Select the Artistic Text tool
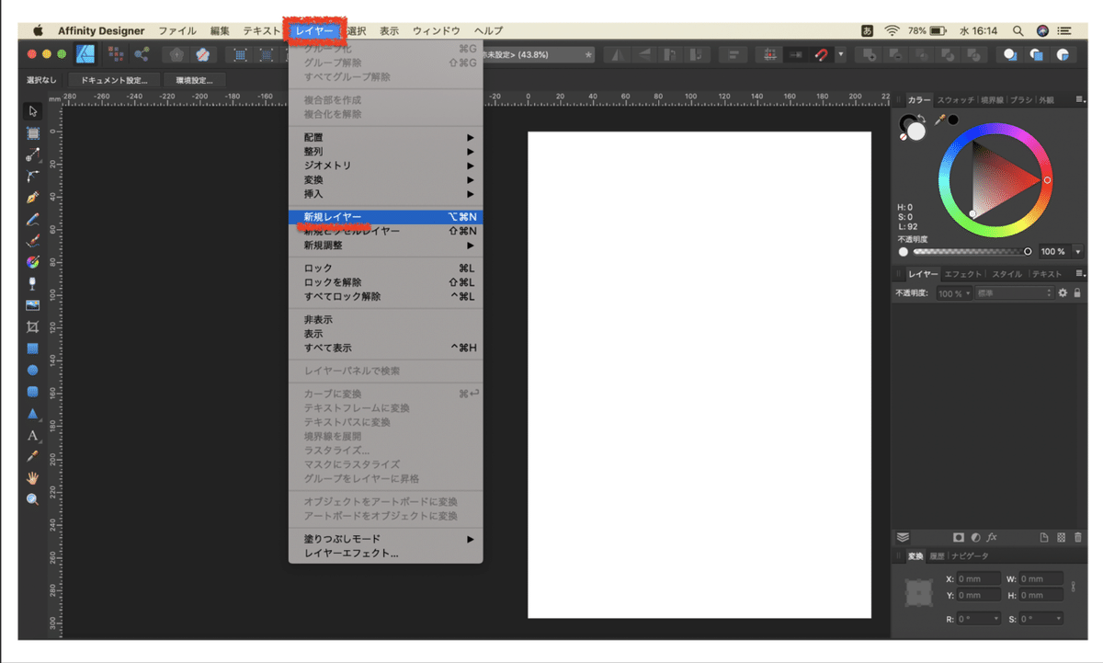Viewport: 1103px width, 663px height. coord(32,435)
